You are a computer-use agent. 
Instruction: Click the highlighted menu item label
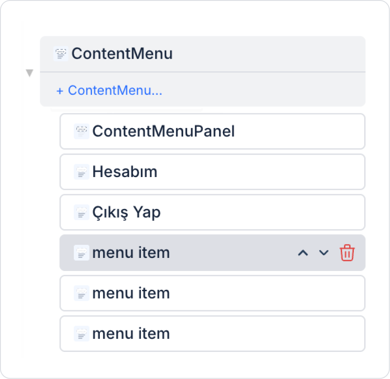[x=131, y=253]
